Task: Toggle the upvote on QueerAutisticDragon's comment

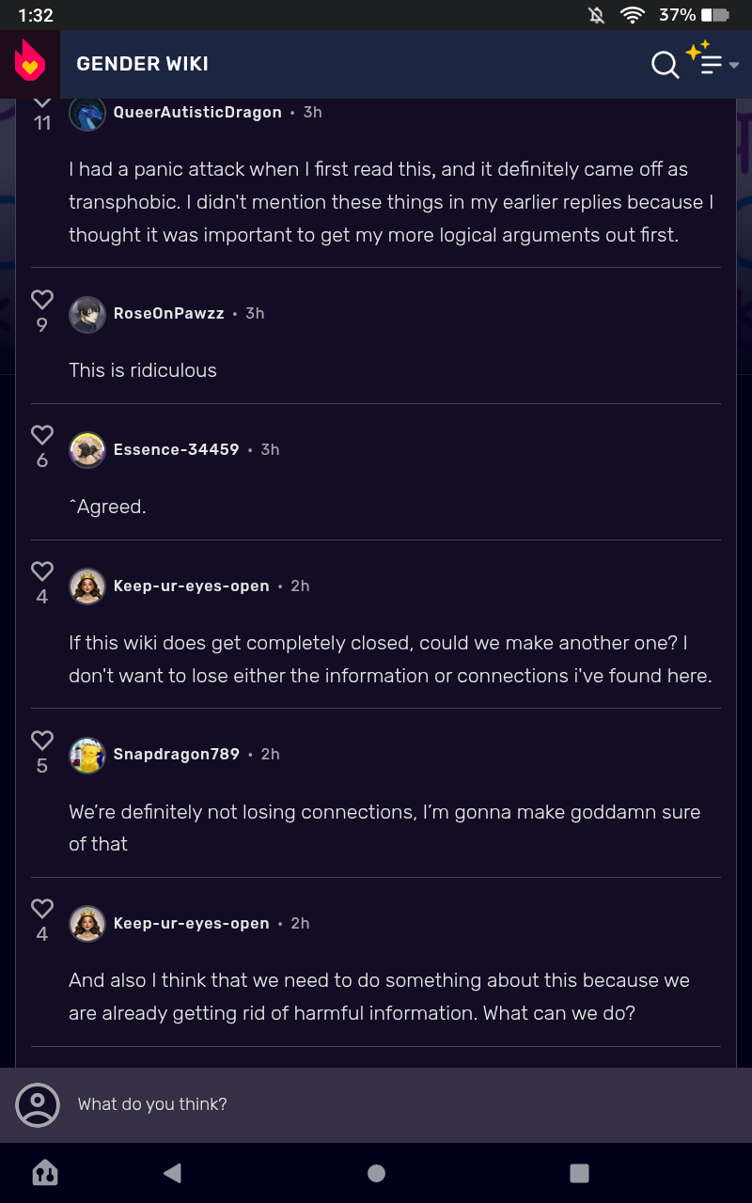Action: coord(42,101)
